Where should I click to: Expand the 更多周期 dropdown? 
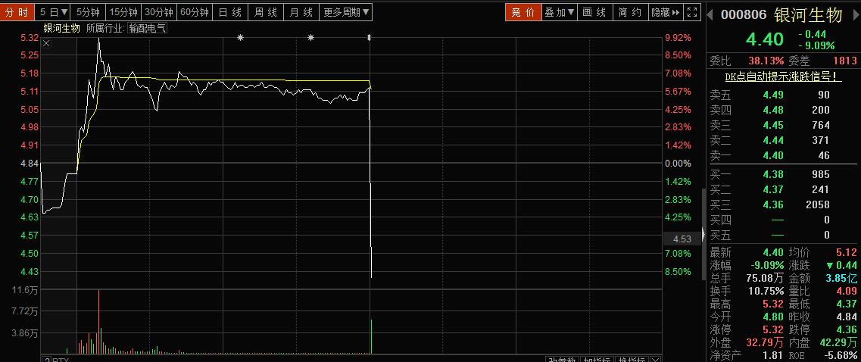tap(346, 12)
